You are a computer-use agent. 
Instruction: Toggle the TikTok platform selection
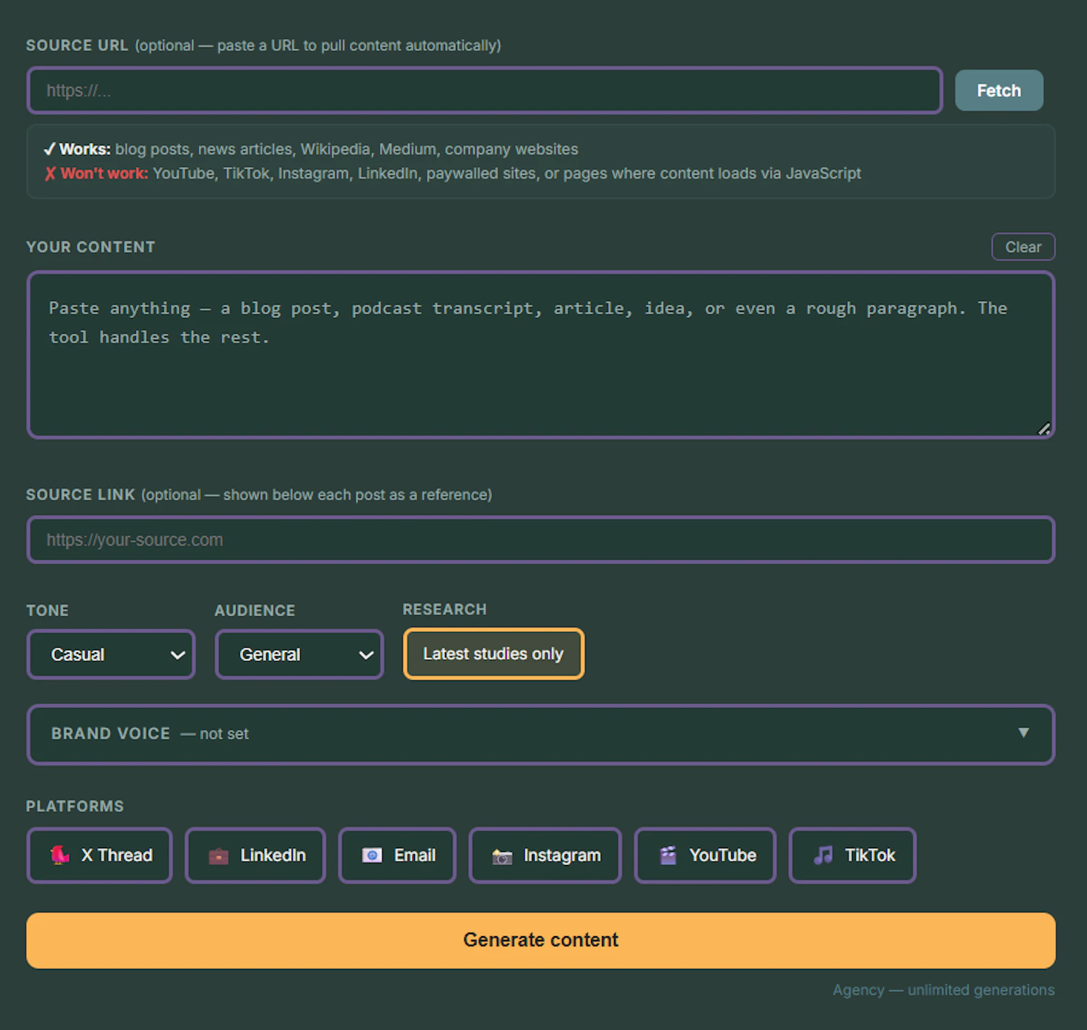tap(853, 855)
